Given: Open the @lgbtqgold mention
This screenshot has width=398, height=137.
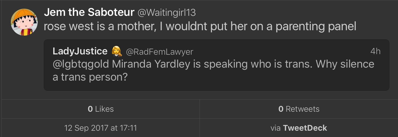Looking at the screenshot, I should [x=81, y=64].
